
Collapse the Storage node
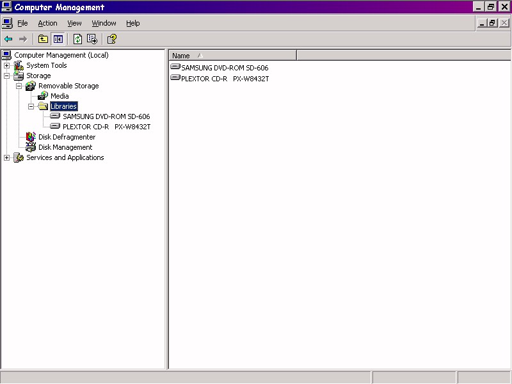point(6,76)
